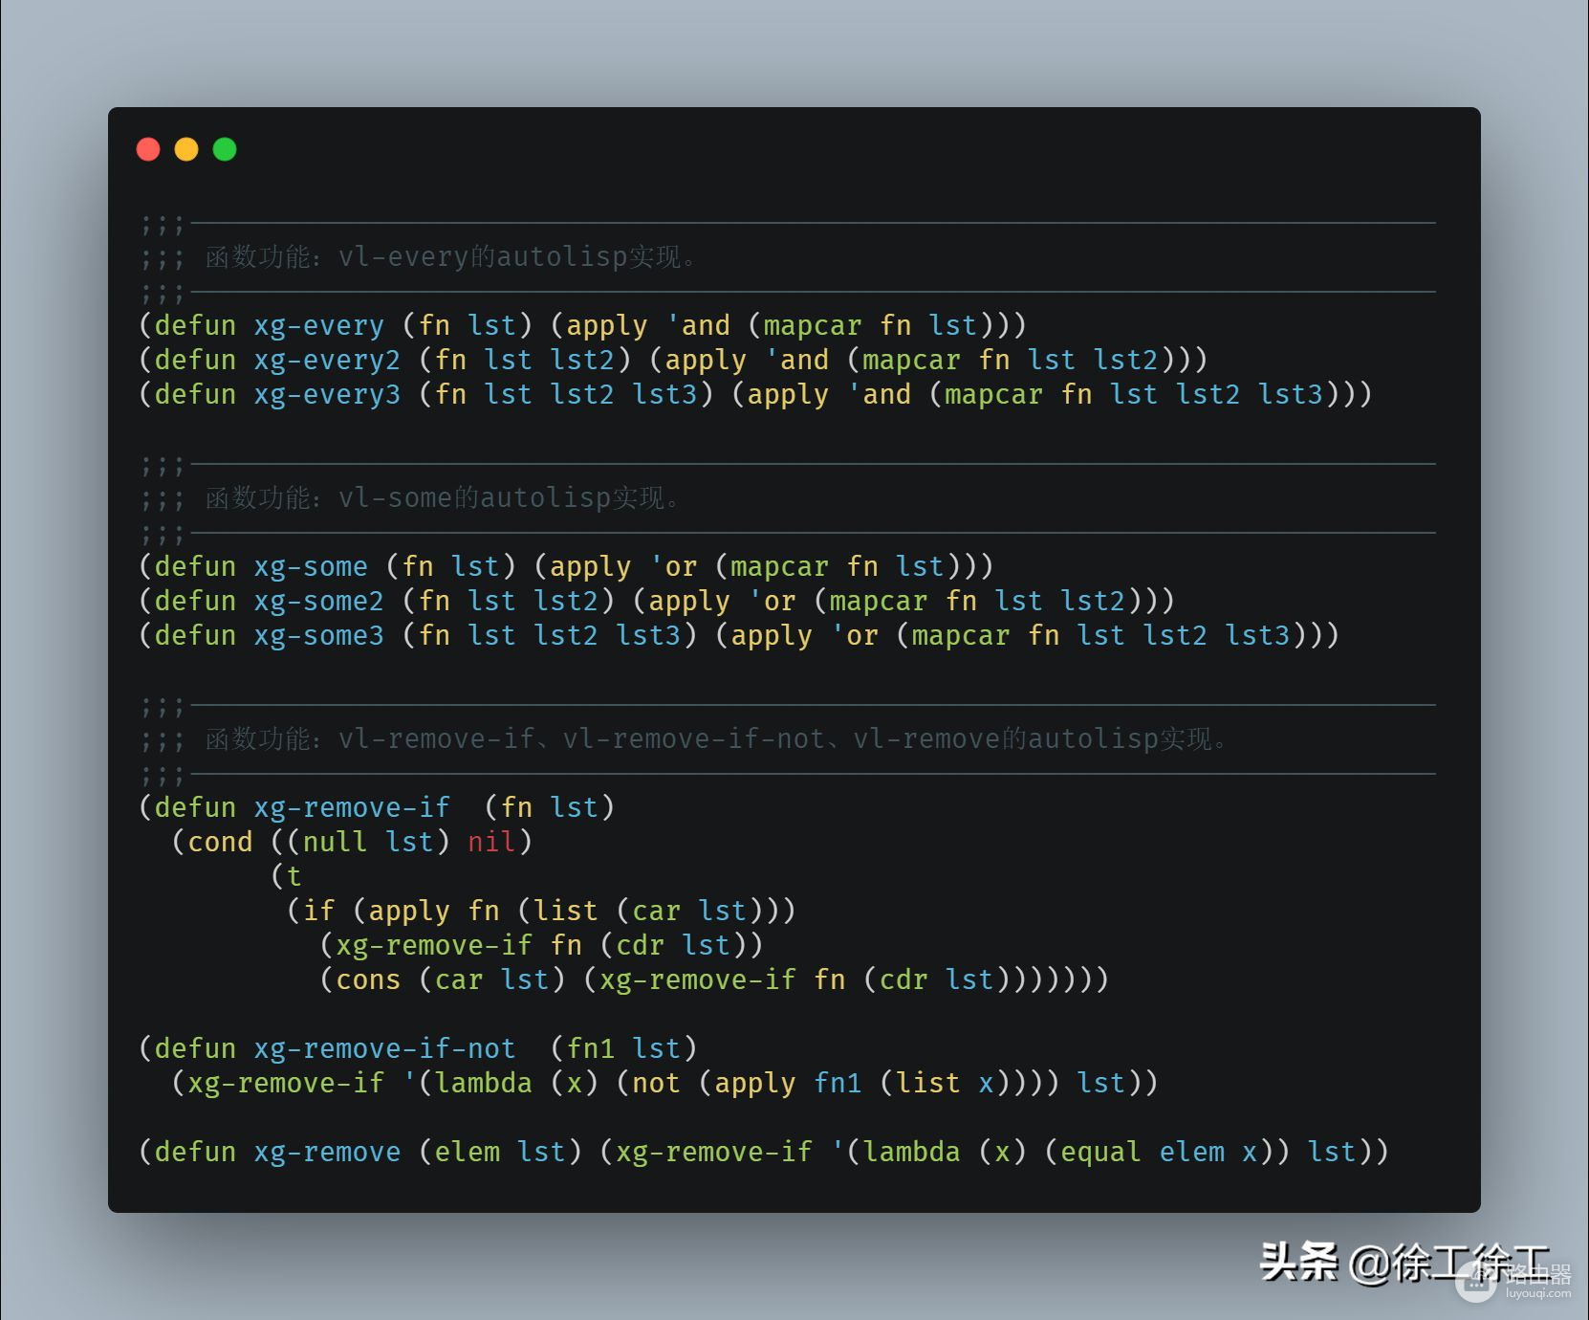Click the comment describing vl-every implementation
Viewport: 1589px width, 1320px height.
pos(419,256)
